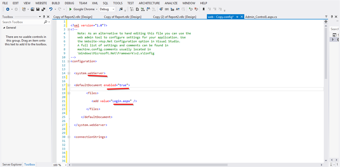
Task: Toggle pin on web - Copy.config tab
Action: point(237,17)
